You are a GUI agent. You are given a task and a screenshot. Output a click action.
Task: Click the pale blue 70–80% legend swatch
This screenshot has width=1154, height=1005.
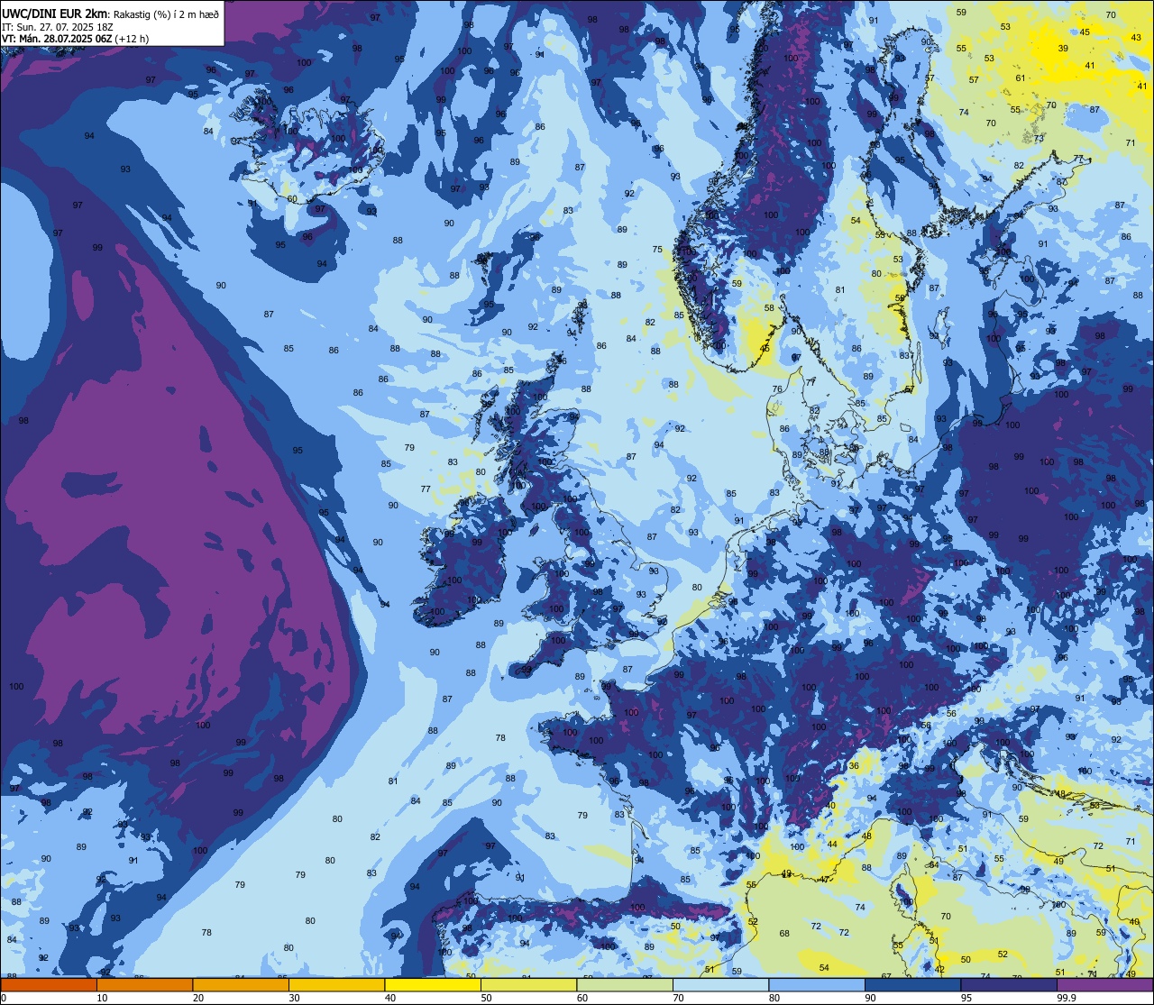pos(720,984)
